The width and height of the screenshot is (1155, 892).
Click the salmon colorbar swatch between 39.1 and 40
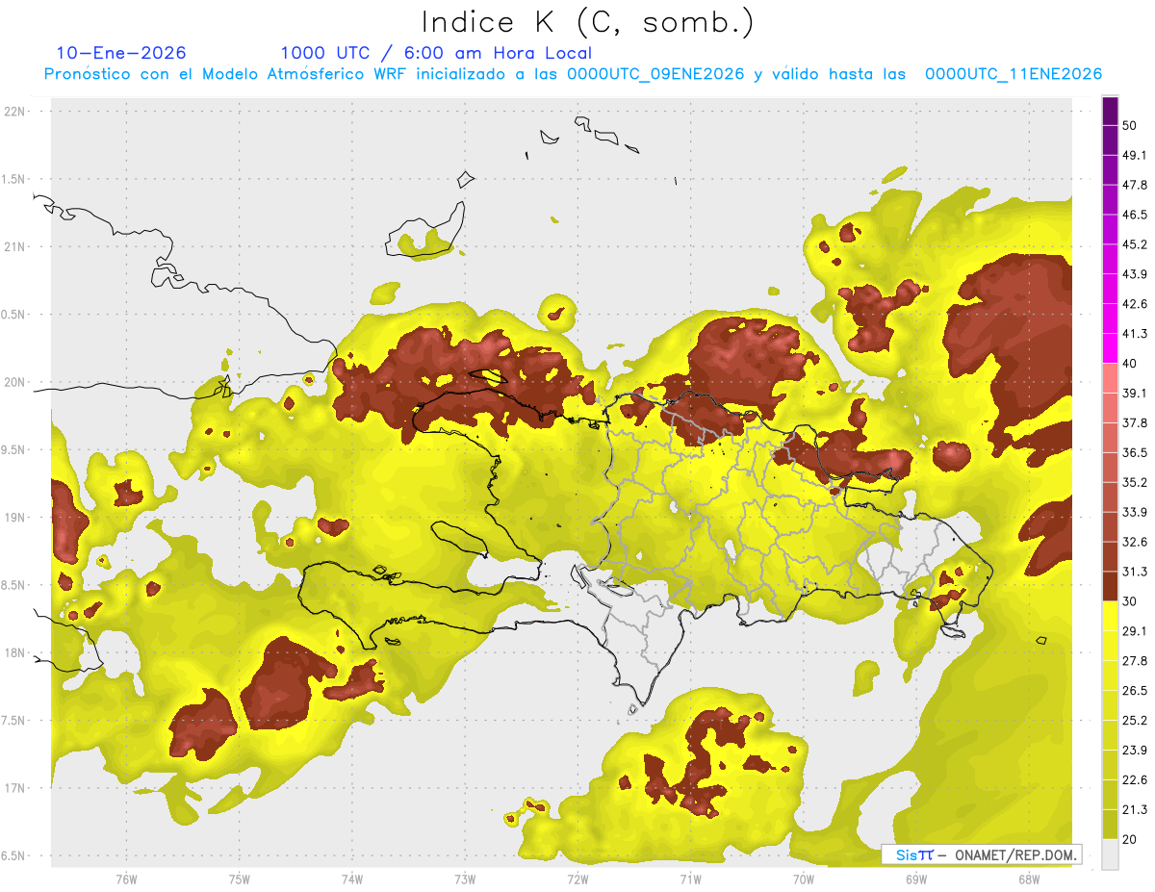[x=1110, y=378]
